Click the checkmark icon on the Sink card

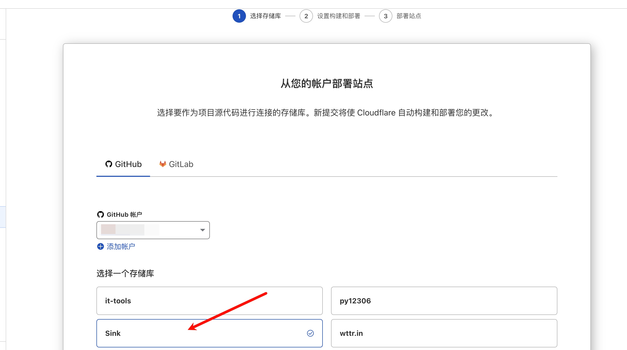coord(310,333)
